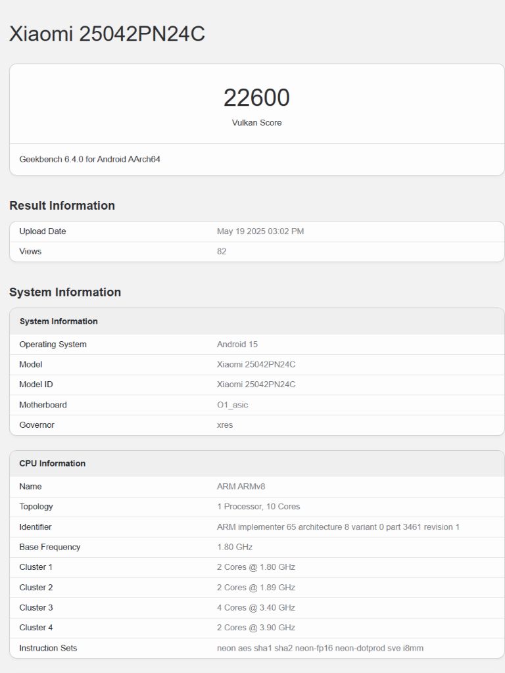
Task: Click the Motherboard label
Action: pos(43,405)
